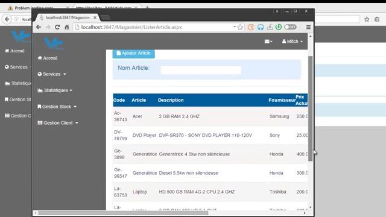Open the Chrome hamburger menu
The height and width of the screenshot is (217, 386).
[x=308, y=27]
